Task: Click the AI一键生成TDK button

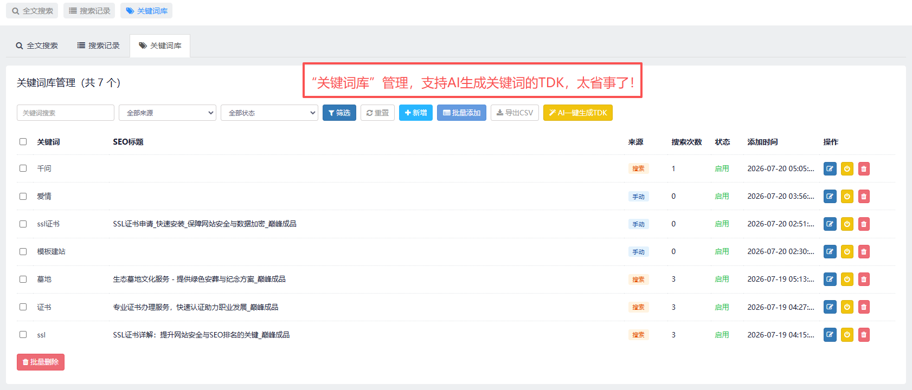Action: [578, 113]
